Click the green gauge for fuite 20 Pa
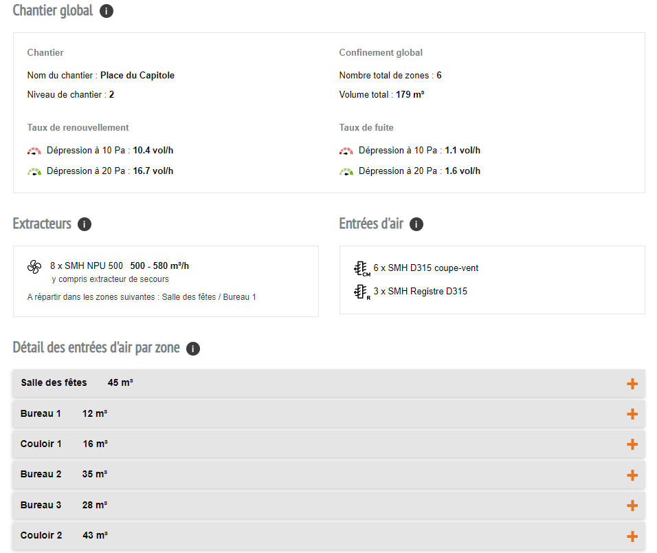Image resolution: width=657 pixels, height=553 pixels. coord(346,171)
